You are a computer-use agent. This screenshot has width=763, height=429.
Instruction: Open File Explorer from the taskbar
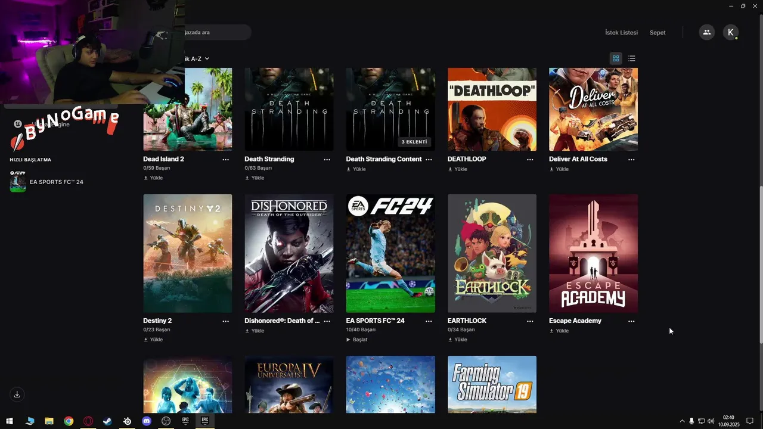49,421
